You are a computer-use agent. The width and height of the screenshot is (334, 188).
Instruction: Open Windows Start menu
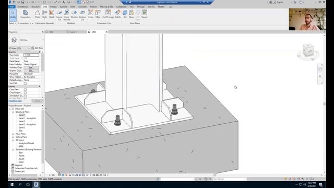pos(12,184)
